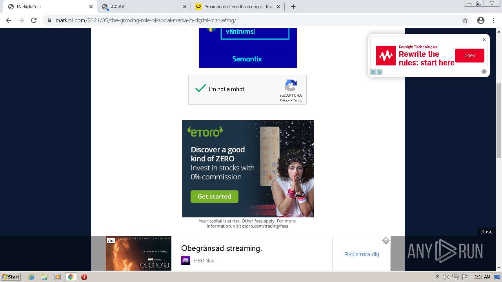Click the reCAPTCHA logo
Image resolution: width=502 pixels, height=282 pixels.
pyautogui.click(x=291, y=86)
